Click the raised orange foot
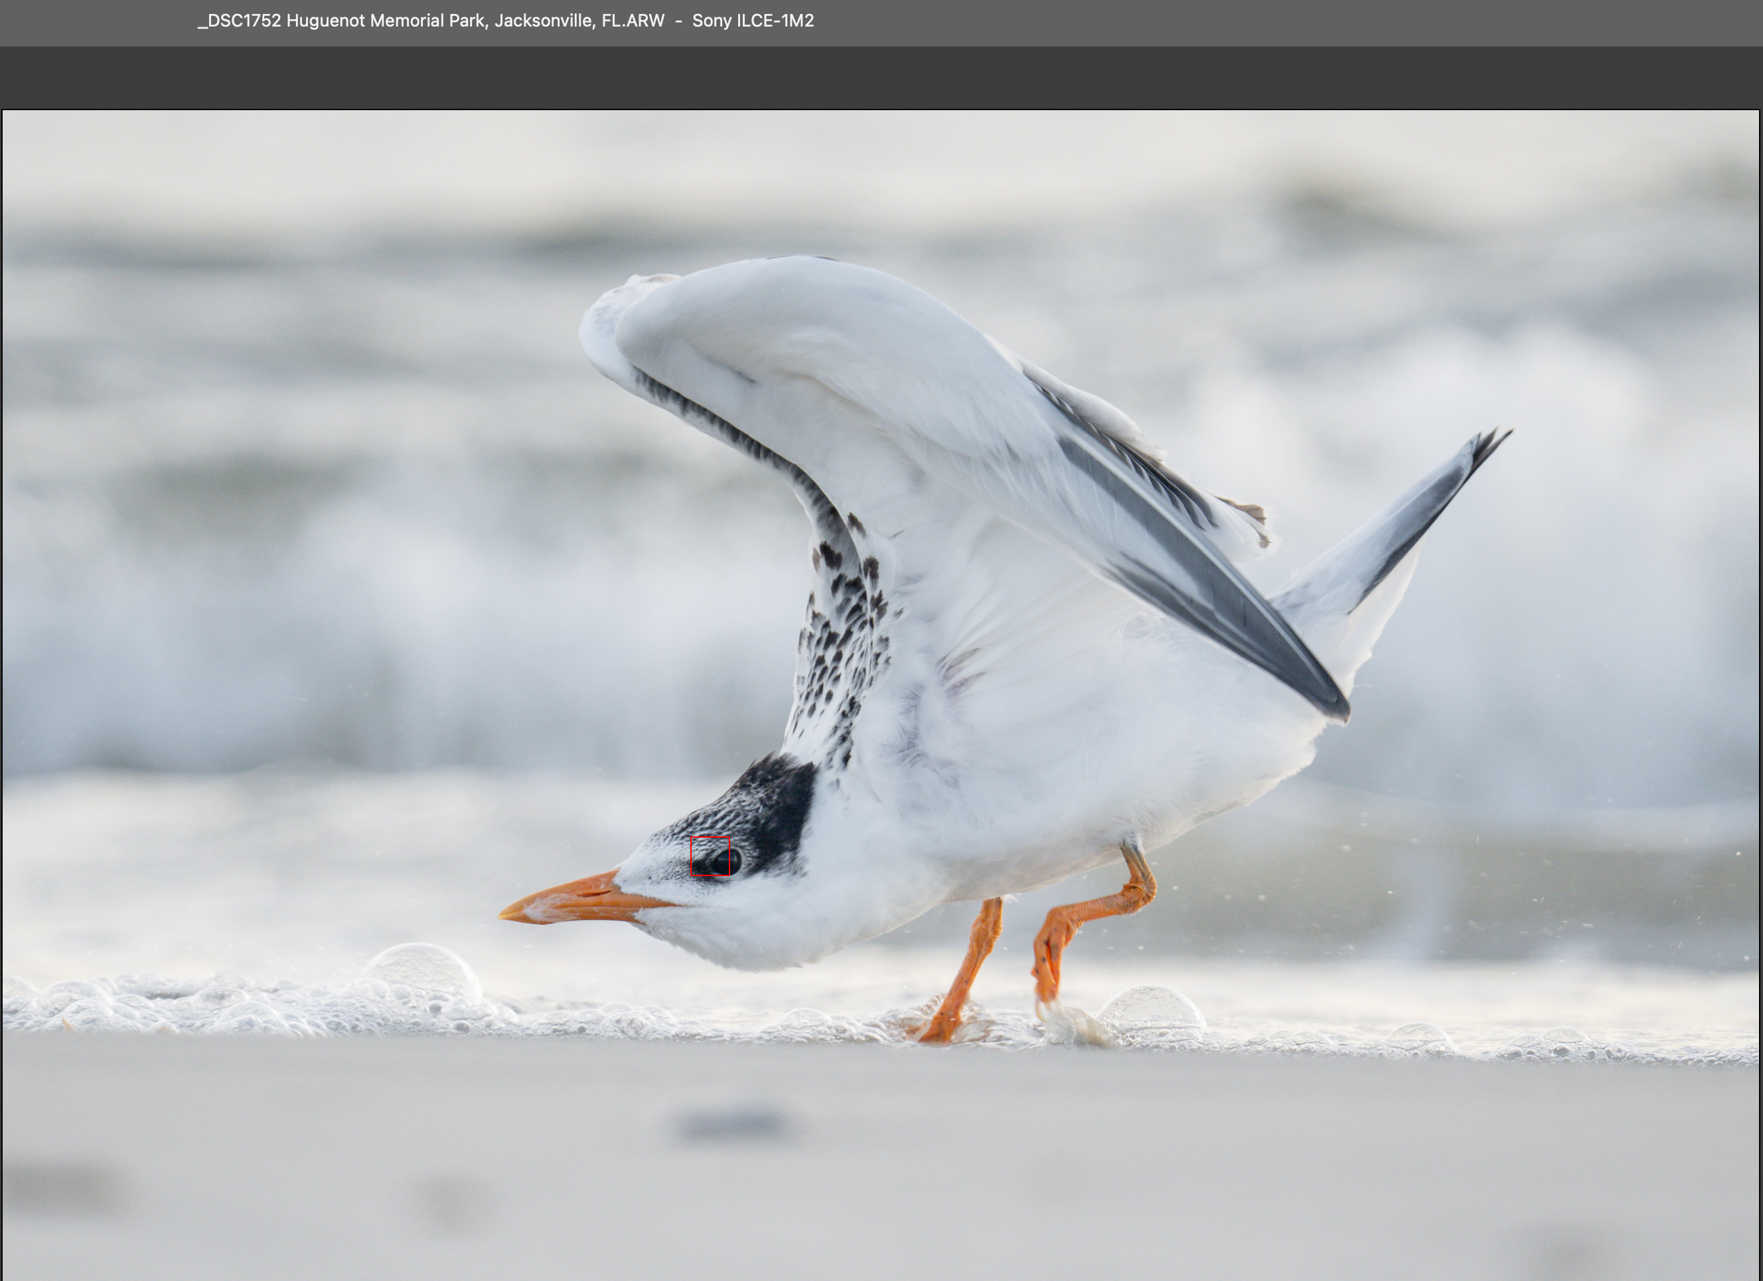The height and width of the screenshot is (1281, 1763). (x=1046, y=973)
